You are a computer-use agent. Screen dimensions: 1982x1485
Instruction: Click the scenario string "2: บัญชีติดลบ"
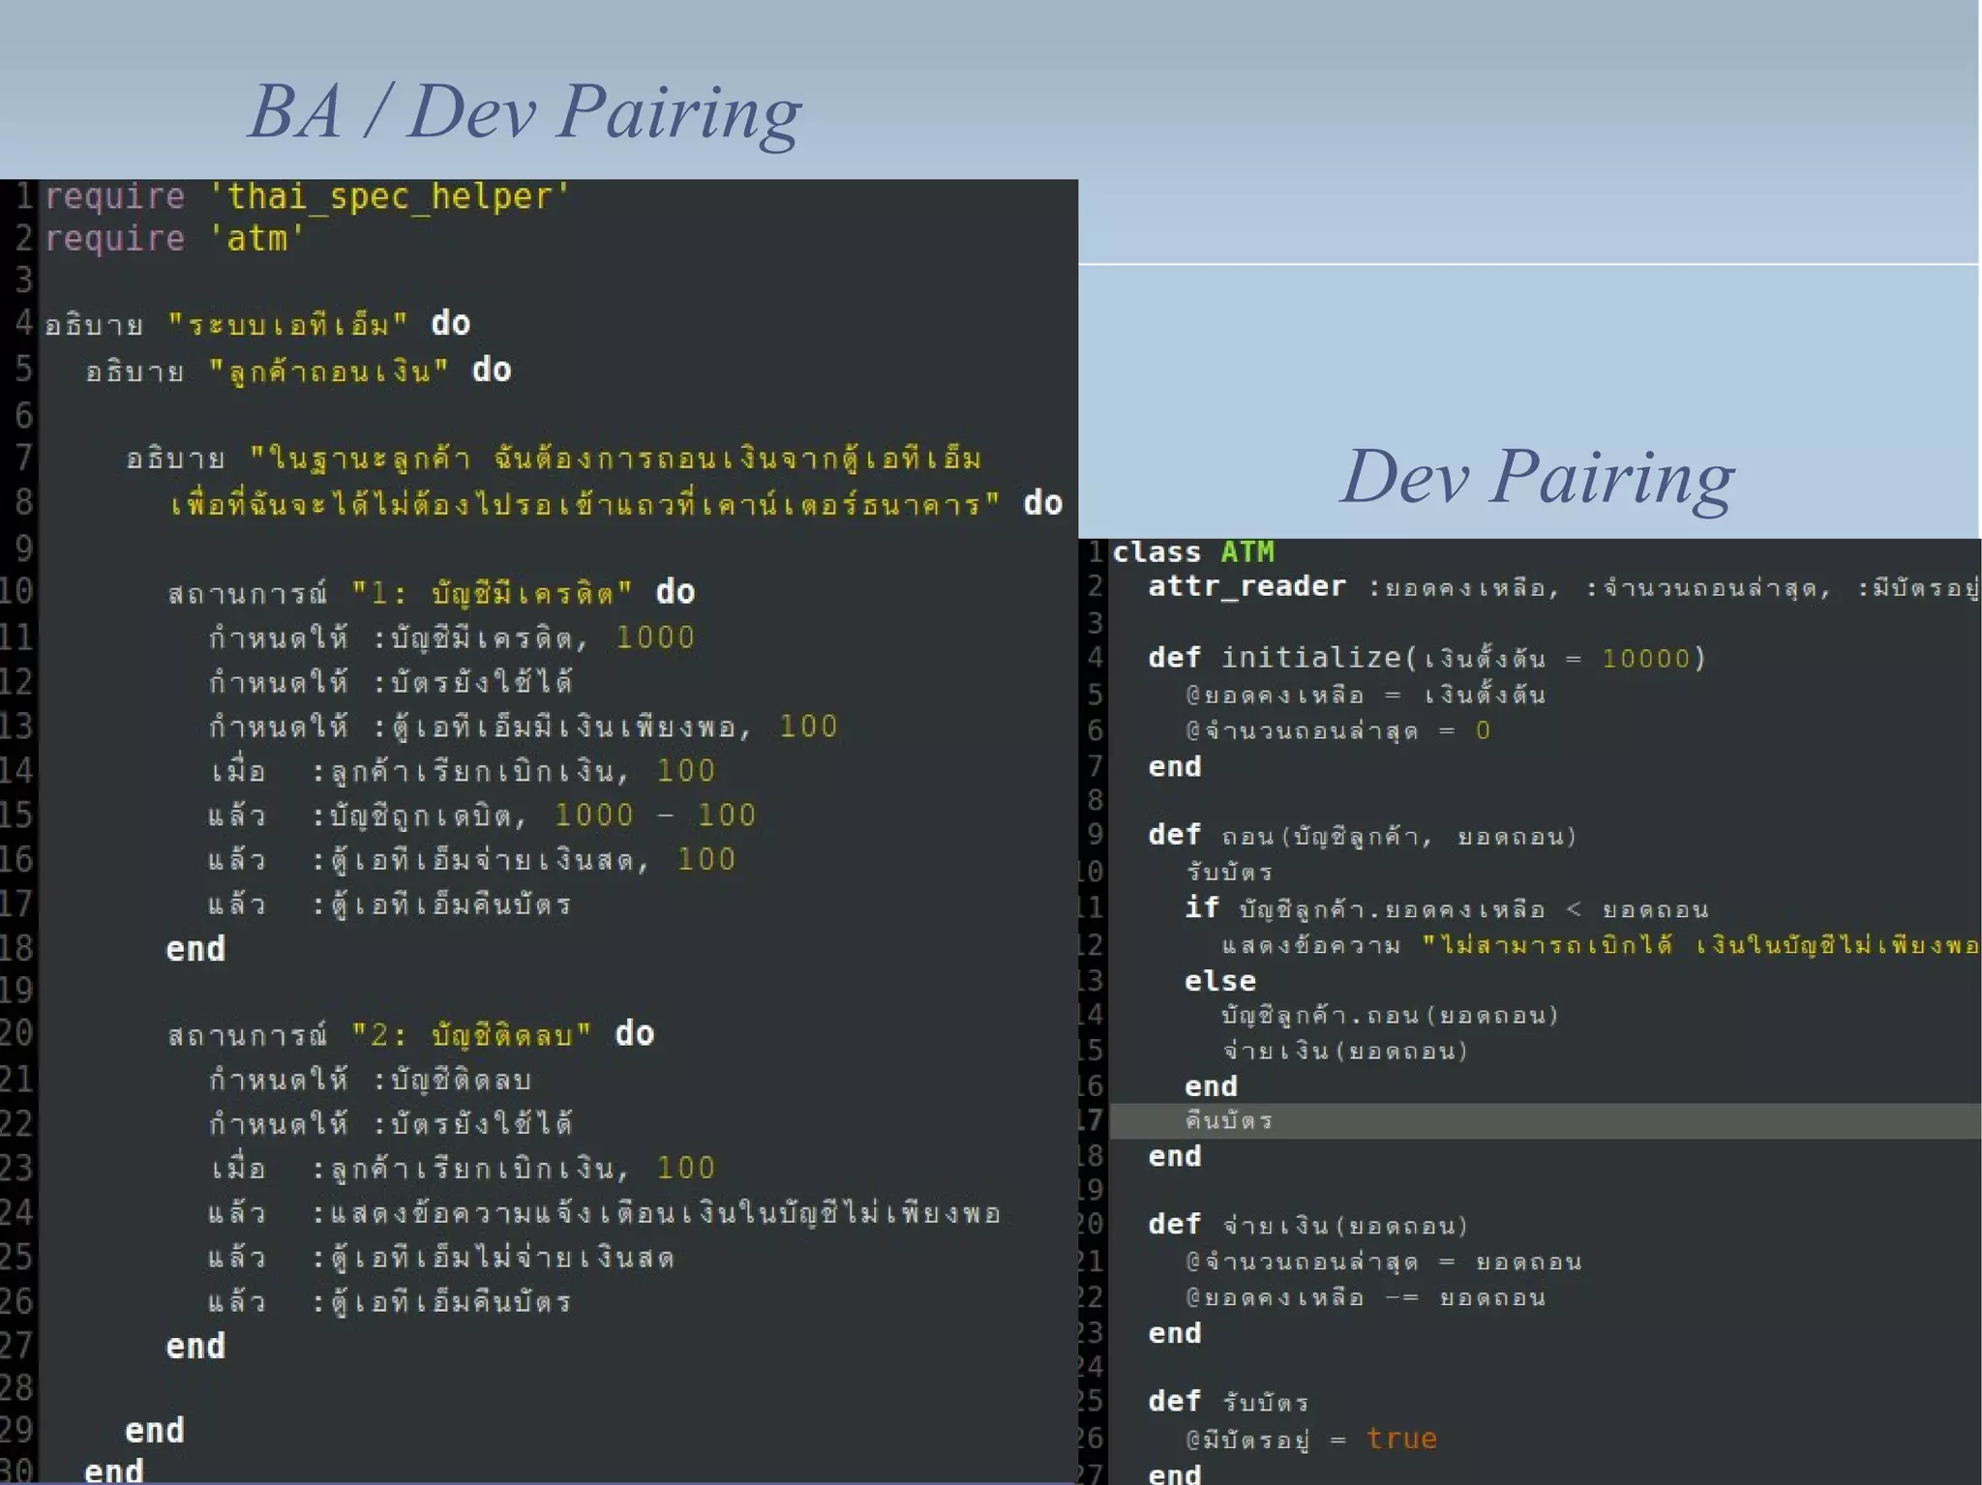point(471,1034)
